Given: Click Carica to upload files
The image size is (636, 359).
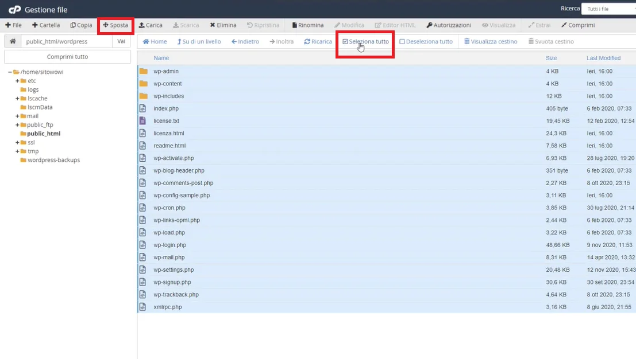Looking at the screenshot, I should point(151,25).
